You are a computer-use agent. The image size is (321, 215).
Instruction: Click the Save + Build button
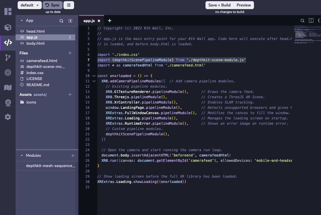(219, 5)
